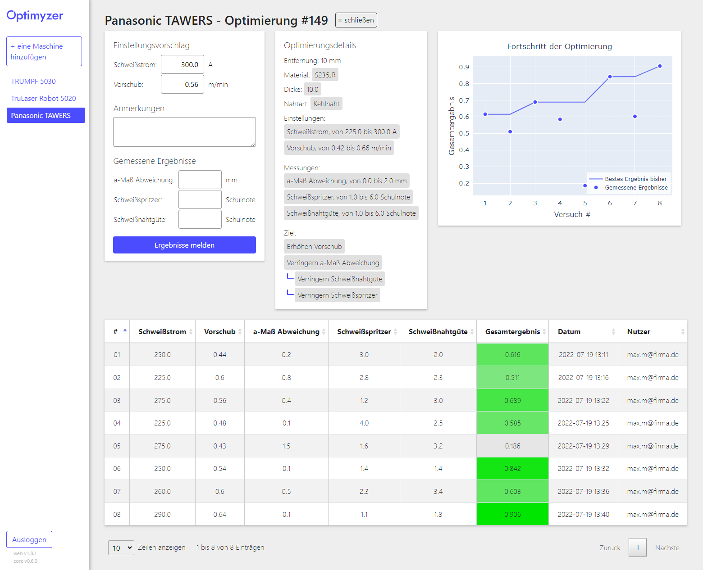Screen dimensions: 703x570
Task: Click the S235JR material tag
Action: pyautogui.click(x=325, y=75)
